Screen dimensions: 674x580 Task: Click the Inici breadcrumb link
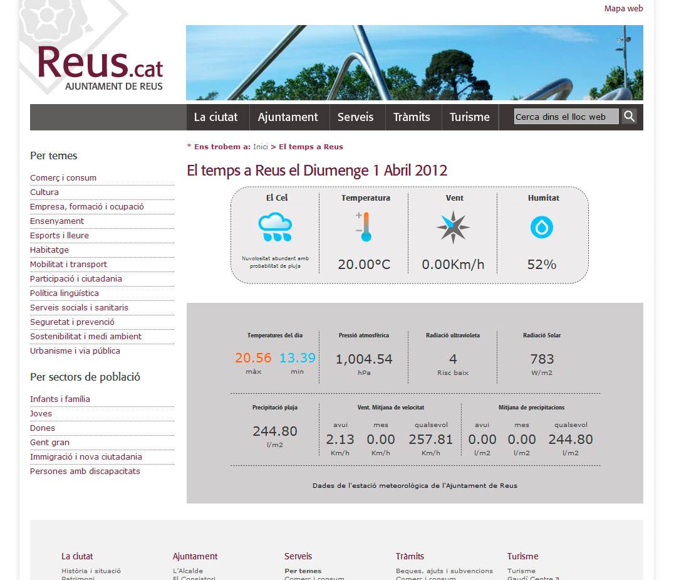click(x=261, y=147)
